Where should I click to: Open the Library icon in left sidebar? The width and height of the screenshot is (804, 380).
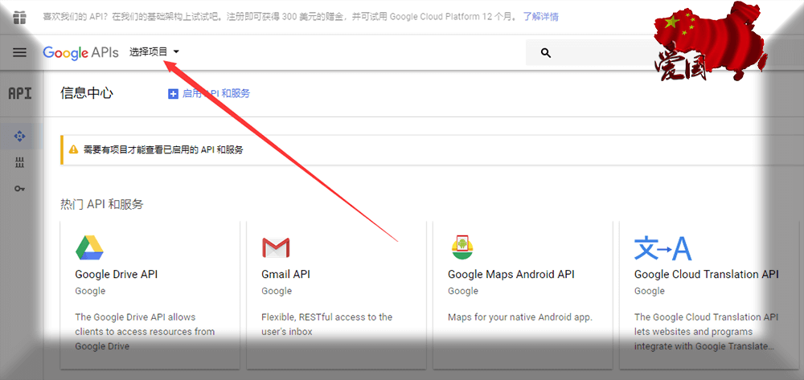tap(20, 162)
